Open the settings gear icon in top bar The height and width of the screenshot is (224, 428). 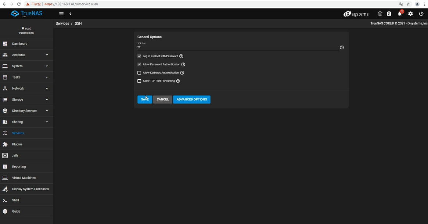(x=410, y=14)
